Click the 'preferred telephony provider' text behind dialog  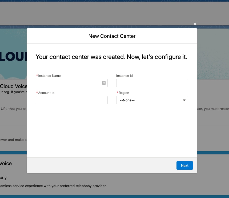[83, 186]
